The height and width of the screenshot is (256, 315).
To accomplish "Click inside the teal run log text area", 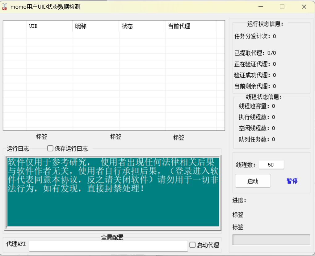I will (x=113, y=192).
